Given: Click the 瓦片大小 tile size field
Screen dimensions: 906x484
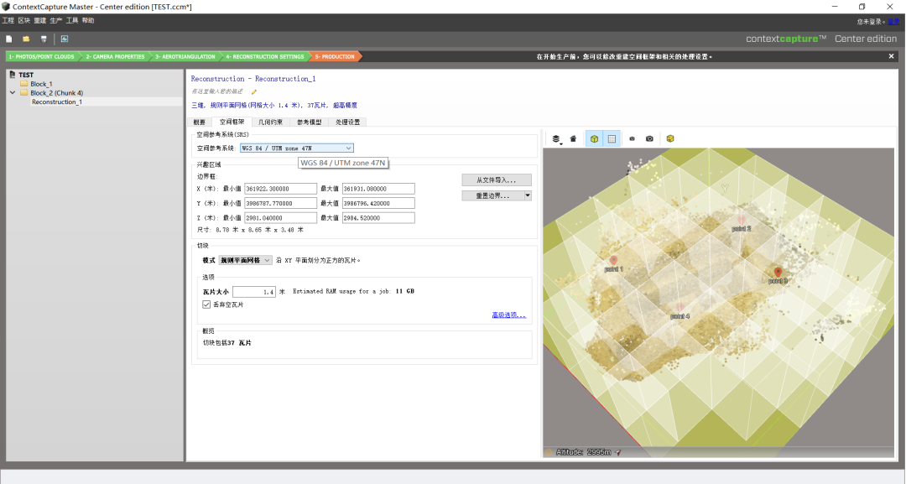Looking at the screenshot, I should coord(254,292).
